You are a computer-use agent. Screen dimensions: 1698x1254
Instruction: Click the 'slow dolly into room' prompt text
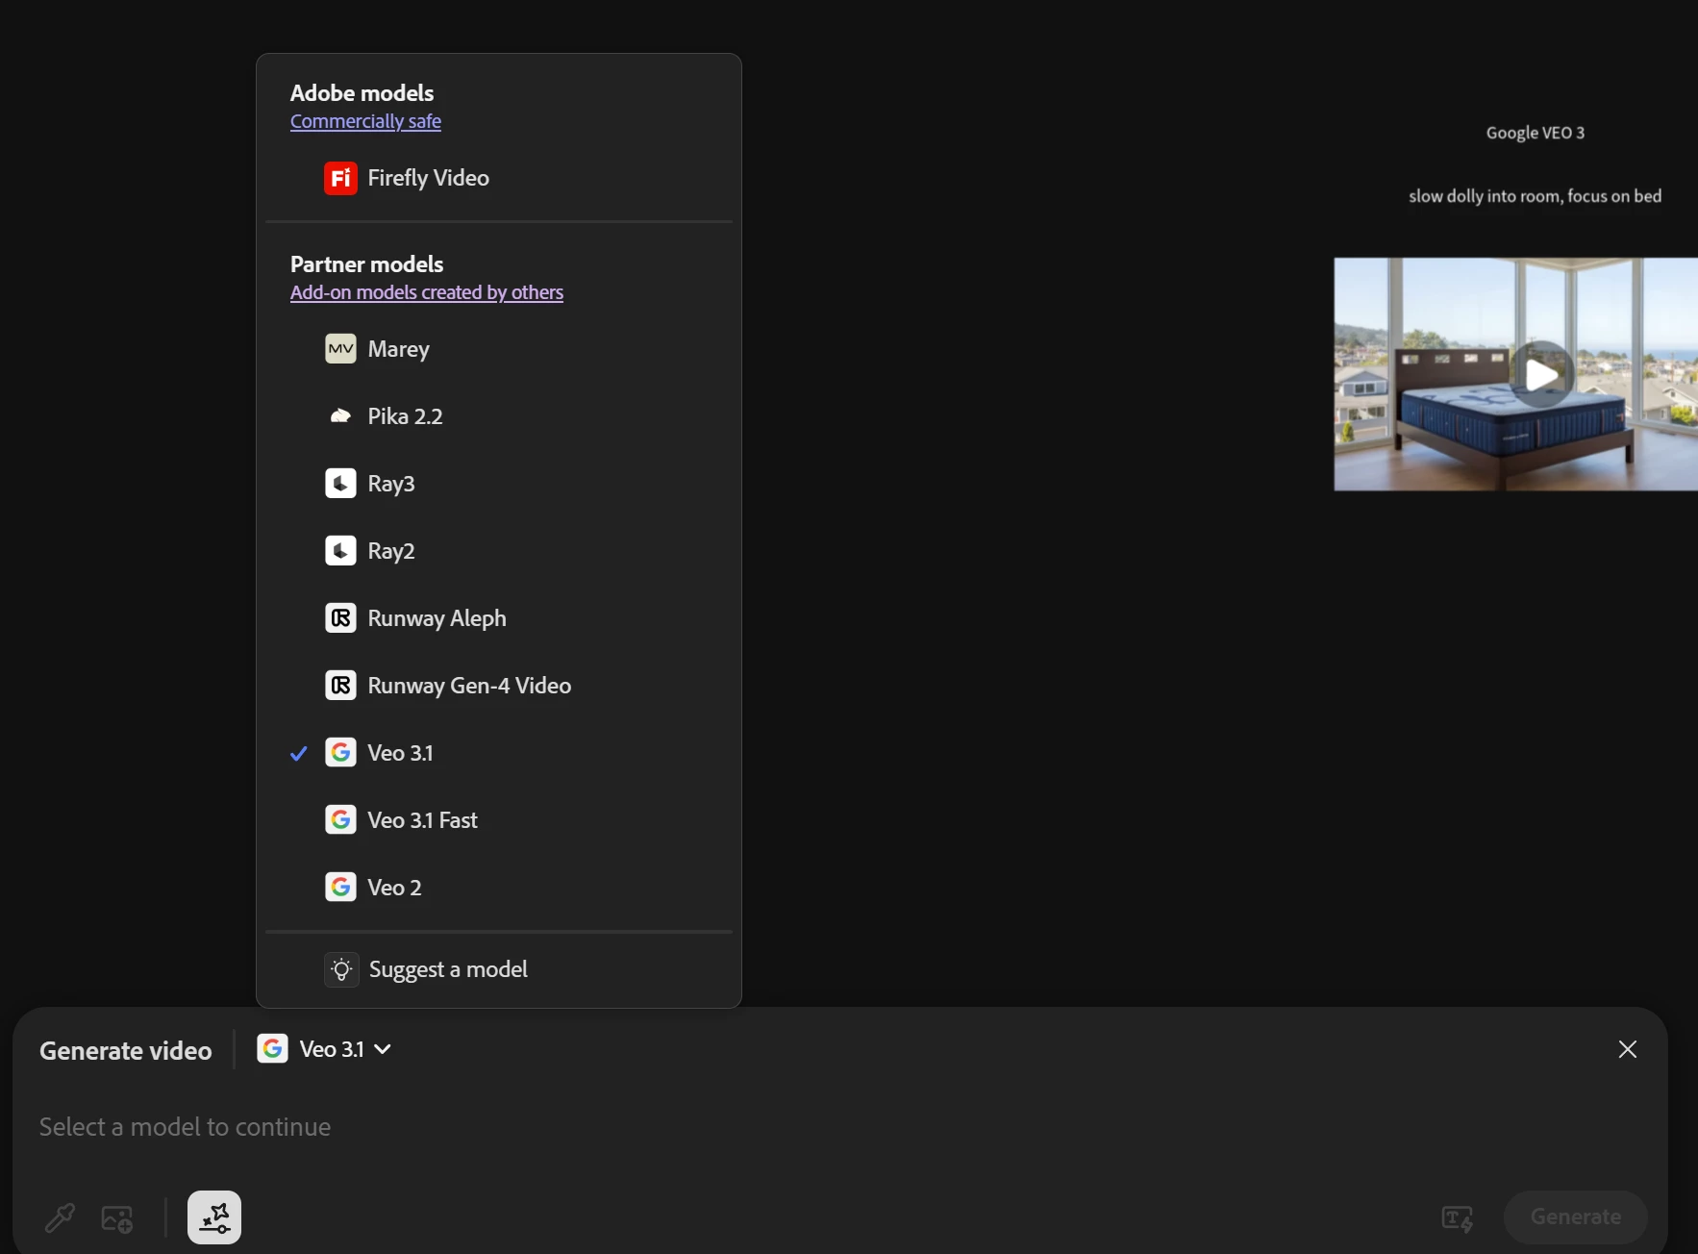click(x=1536, y=196)
